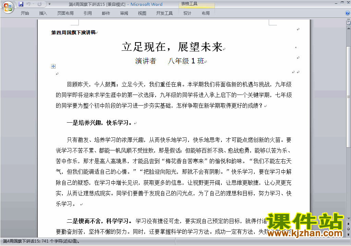Click the bold text 二是锲而不舍，科学学习。
This screenshot has width=351, height=246.
point(100,221)
